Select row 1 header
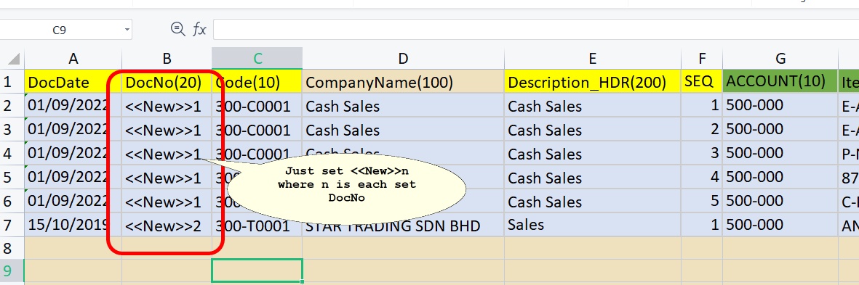The image size is (859, 285). click(x=12, y=81)
